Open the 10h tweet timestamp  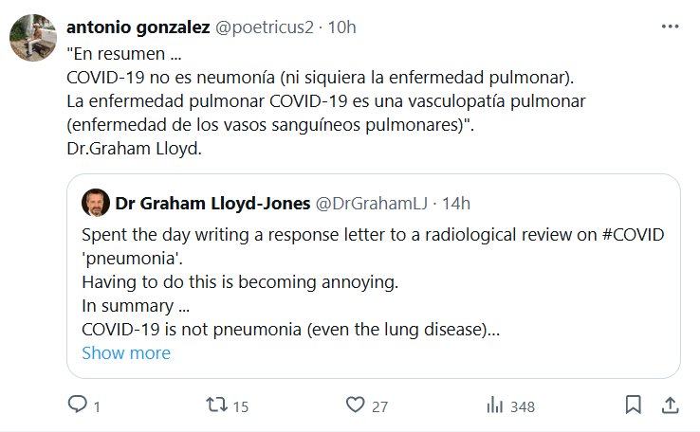[x=341, y=27]
